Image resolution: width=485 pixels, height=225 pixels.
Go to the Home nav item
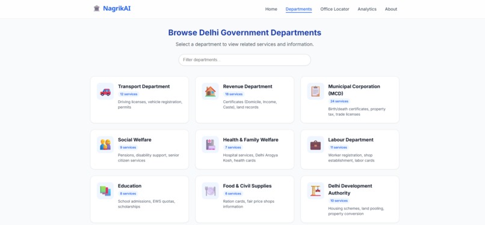click(x=271, y=9)
